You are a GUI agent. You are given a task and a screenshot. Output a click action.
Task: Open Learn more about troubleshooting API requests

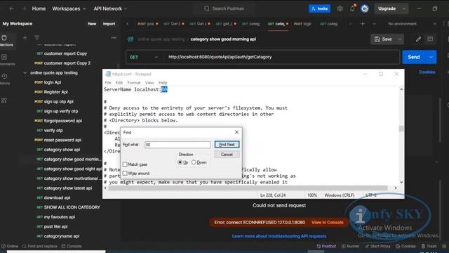coord(279,236)
